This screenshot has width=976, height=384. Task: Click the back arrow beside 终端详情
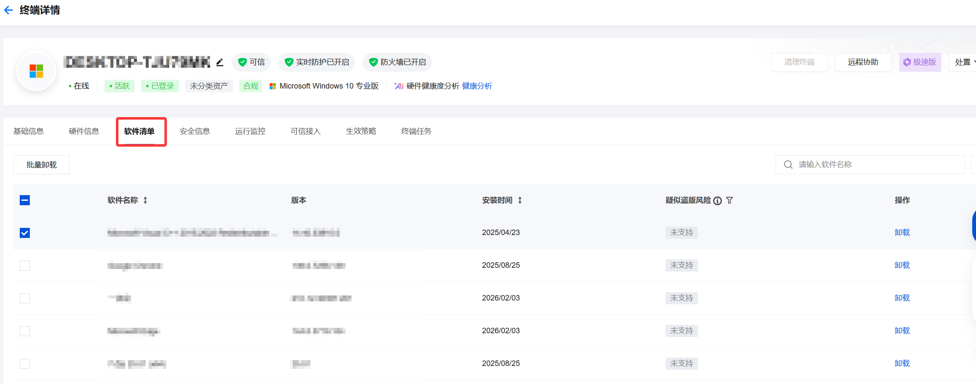tap(8, 10)
